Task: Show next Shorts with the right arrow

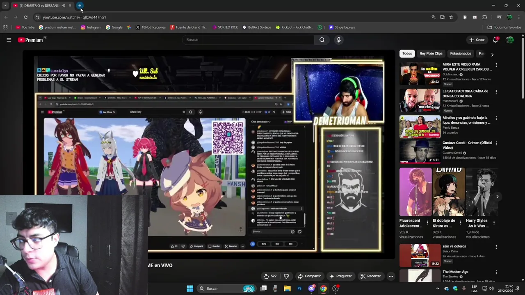Action: pyautogui.click(x=497, y=197)
